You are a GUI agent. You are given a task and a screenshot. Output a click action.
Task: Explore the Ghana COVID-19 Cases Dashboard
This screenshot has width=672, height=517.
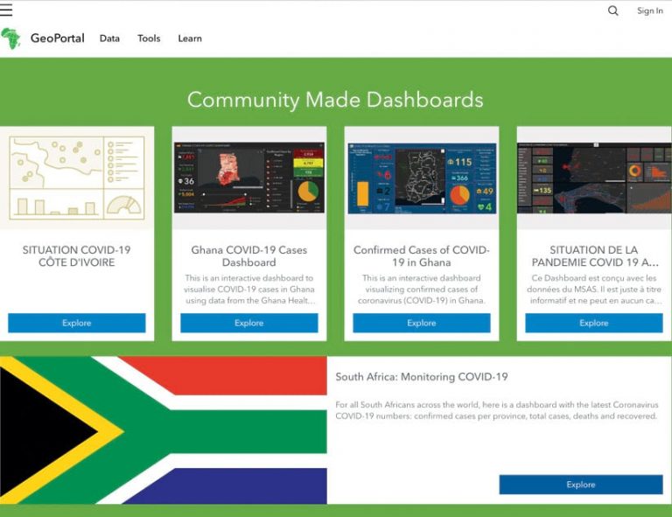click(249, 323)
